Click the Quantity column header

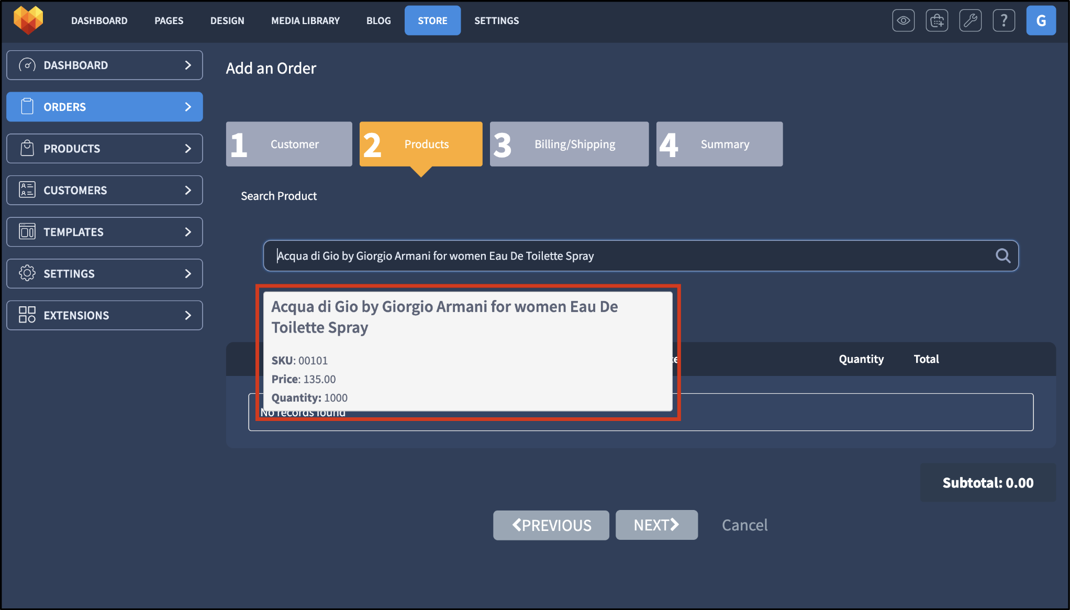click(861, 359)
